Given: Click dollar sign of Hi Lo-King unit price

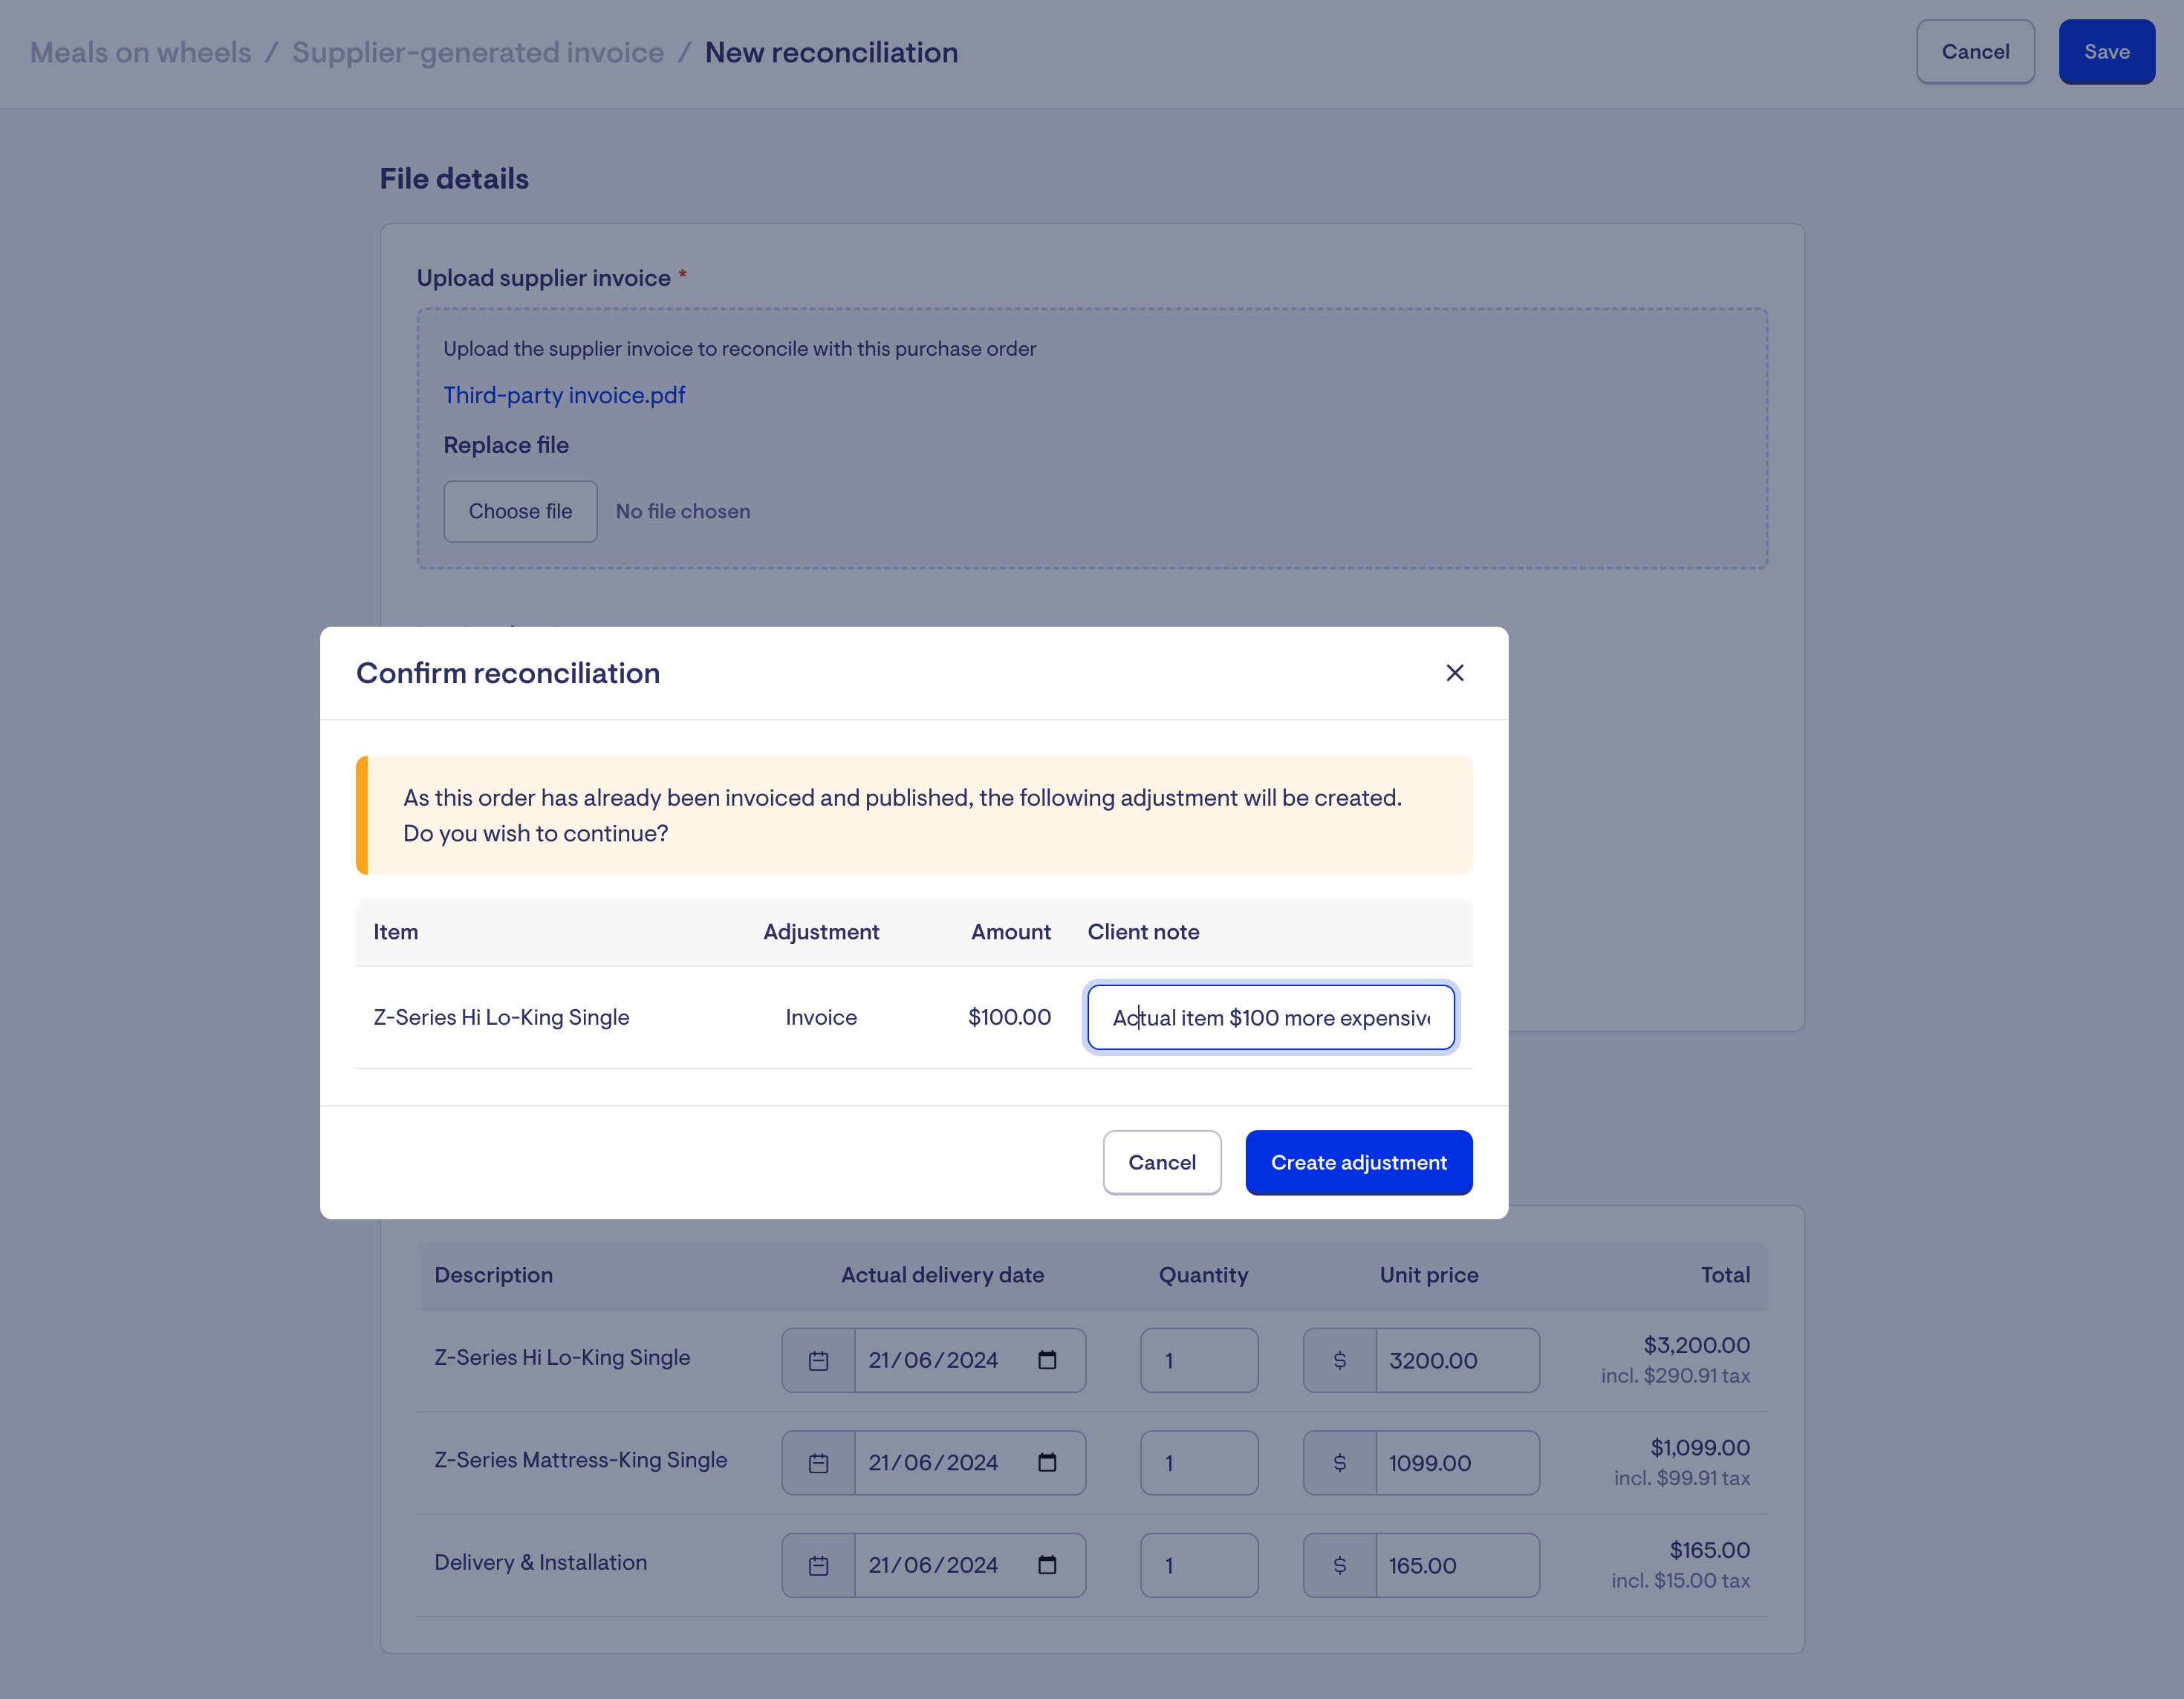Looking at the screenshot, I should pyautogui.click(x=1339, y=1360).
